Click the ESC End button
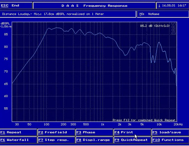The image size is (189, 146). (x=16, y=6)
